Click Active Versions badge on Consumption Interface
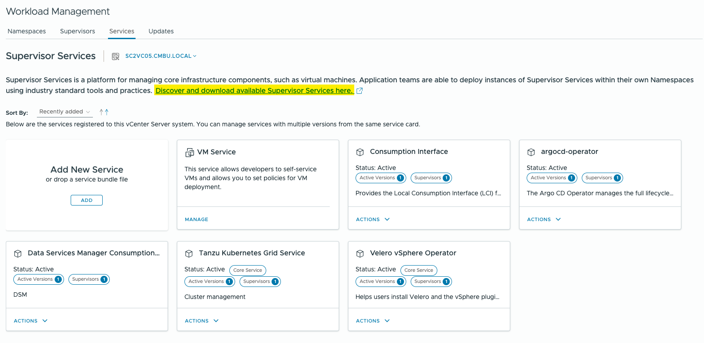This screenshot has height=343, width=704. (x=381, y=178)
